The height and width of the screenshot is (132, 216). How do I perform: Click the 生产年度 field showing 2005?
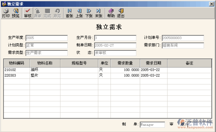pyautogui.click(x=46, y=38)
